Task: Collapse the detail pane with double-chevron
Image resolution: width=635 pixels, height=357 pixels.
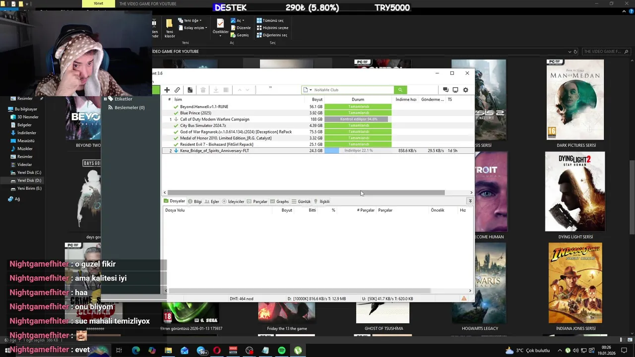Action: coord(470,201)
